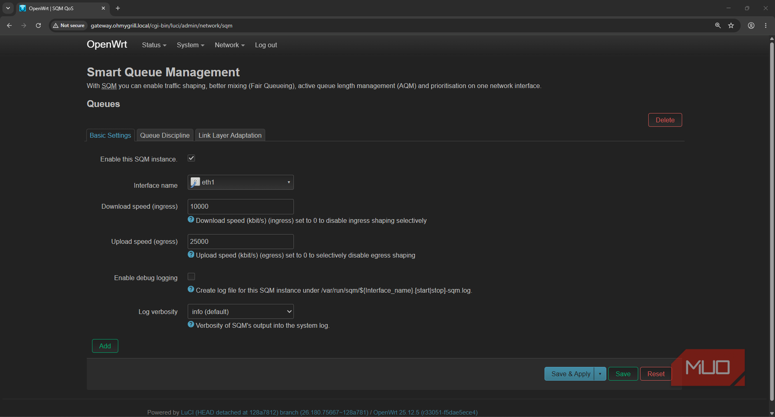The image size is (775, 417).
Task: Open the browser profile icon
Action: click(x=751, y=25)
